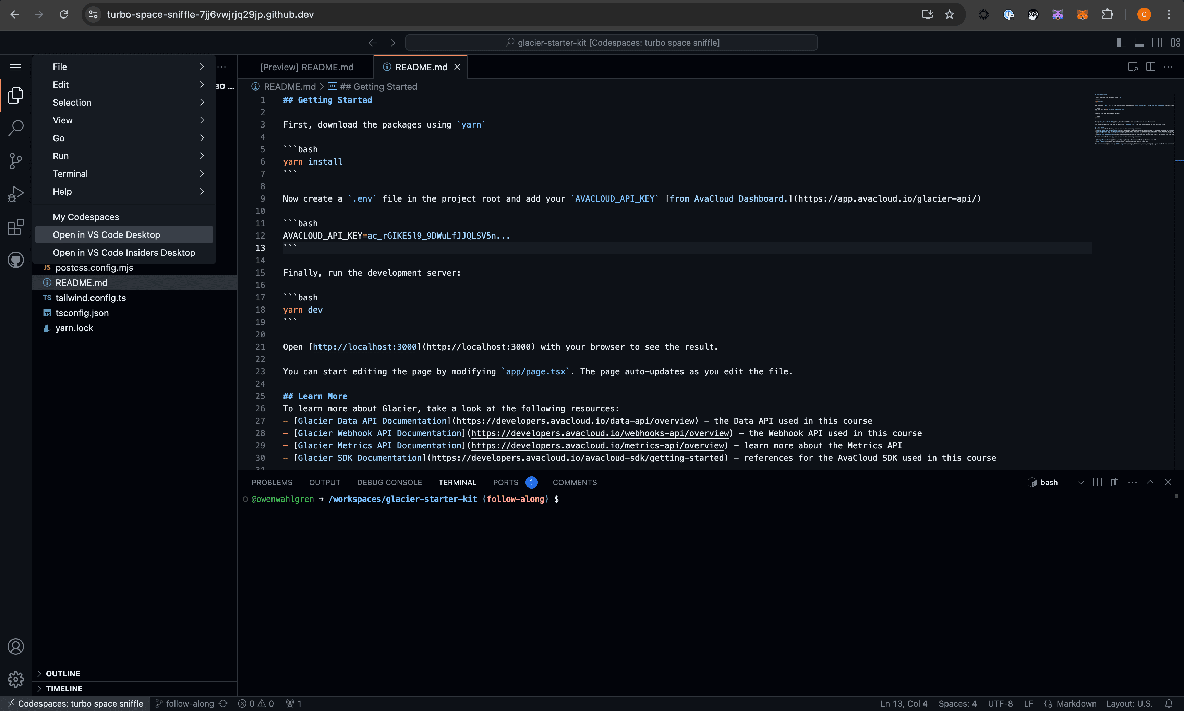Open the Extensions view
Screen dimensions: 1184x711
point(16,227)
